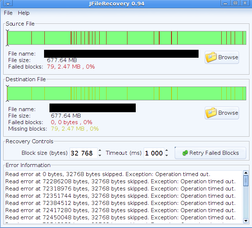Select 'Read error at 72351744 bytes' line
The width and height of the screenshot is (252, 228).
[x=120, y=196]
